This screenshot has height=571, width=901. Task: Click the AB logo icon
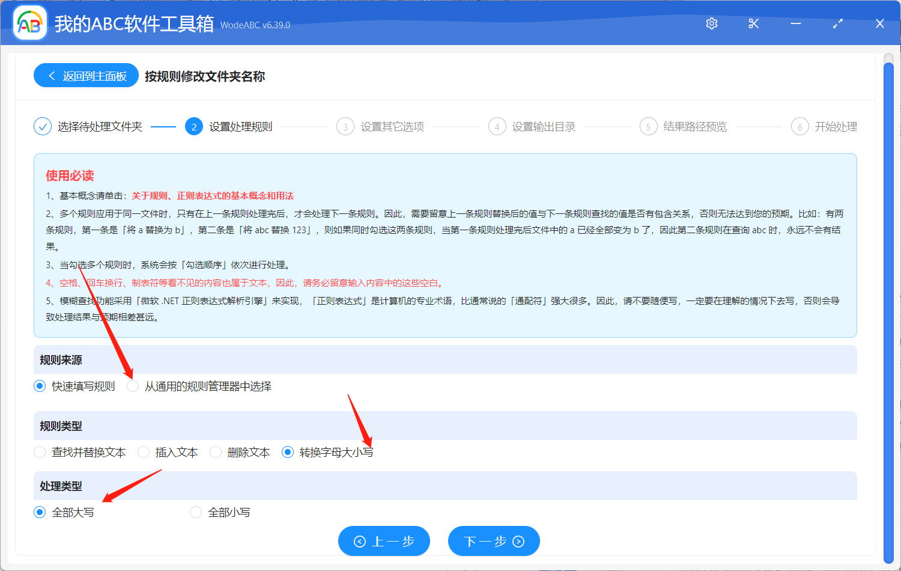29,23
